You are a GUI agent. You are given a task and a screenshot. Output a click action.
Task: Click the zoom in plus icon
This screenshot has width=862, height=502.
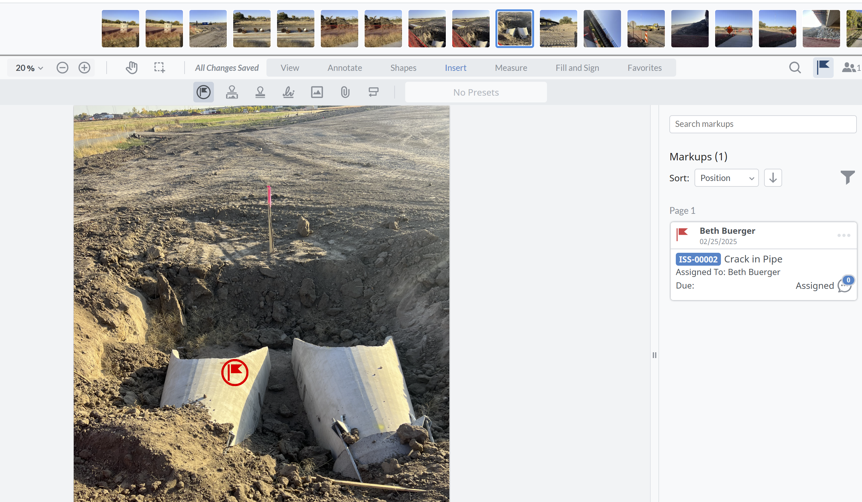[x=84, y=68]
